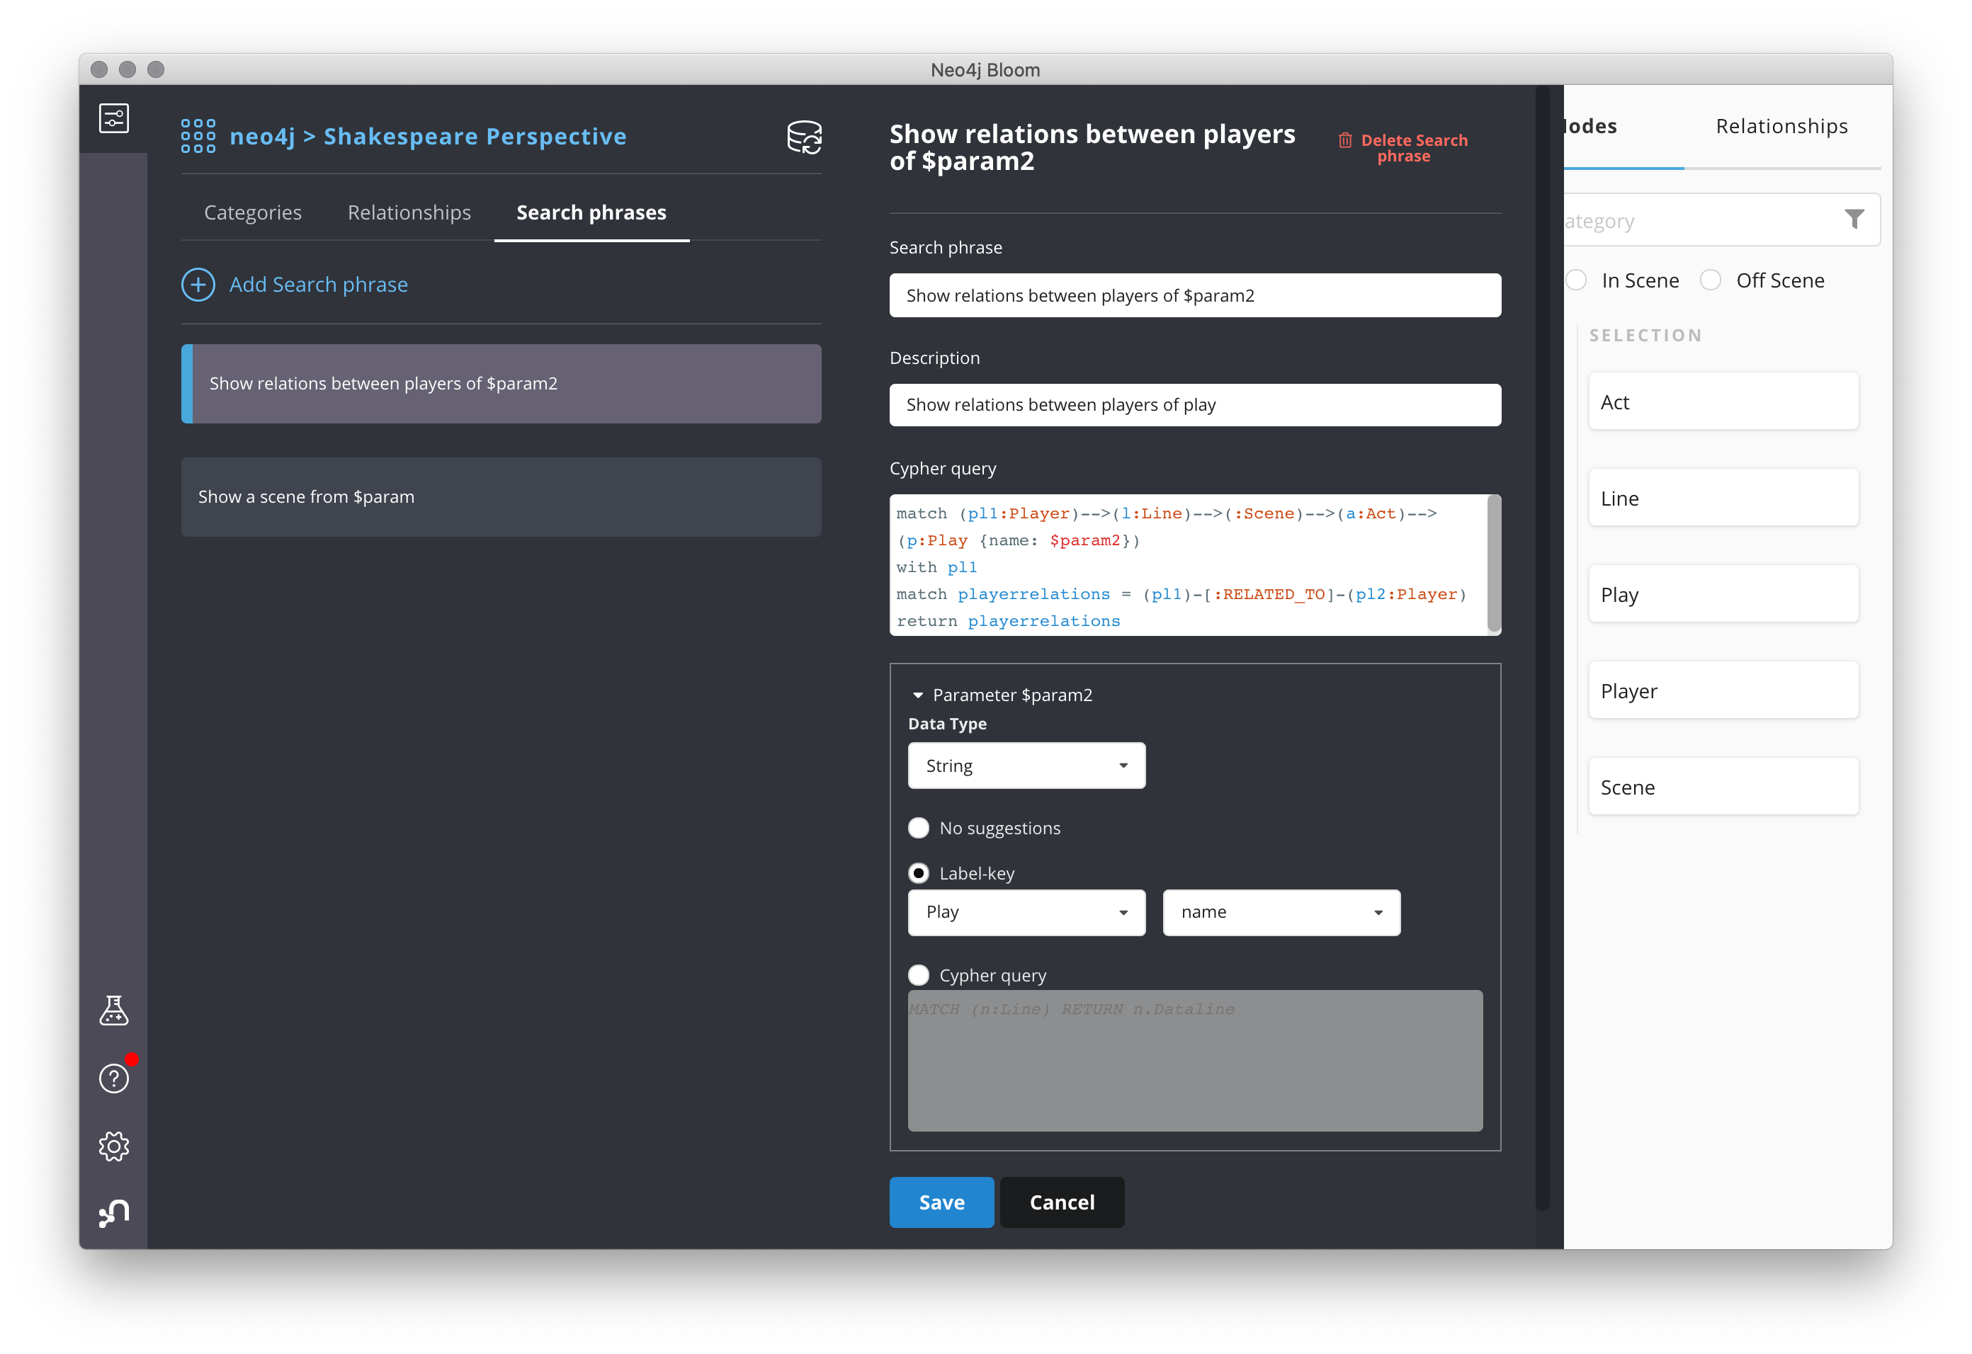
Task: Click the plus icon for Add Search phrase
Action: (x=198, y=284)
